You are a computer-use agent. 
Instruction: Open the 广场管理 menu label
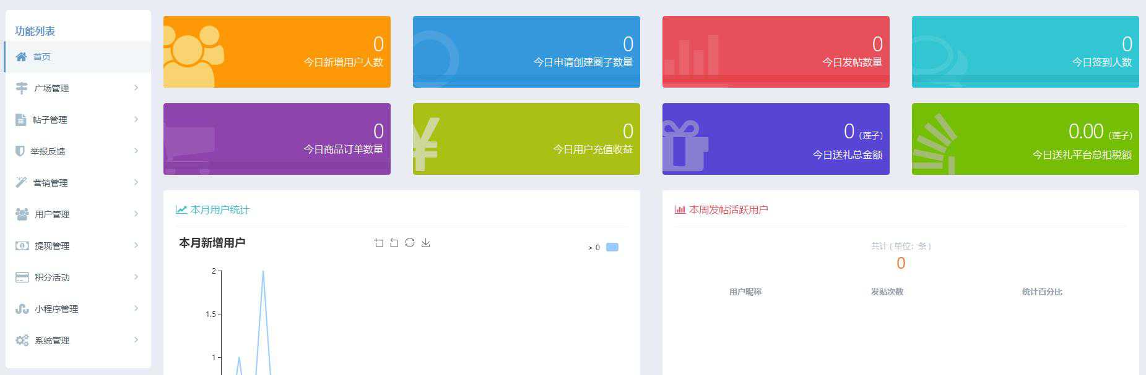52,88
